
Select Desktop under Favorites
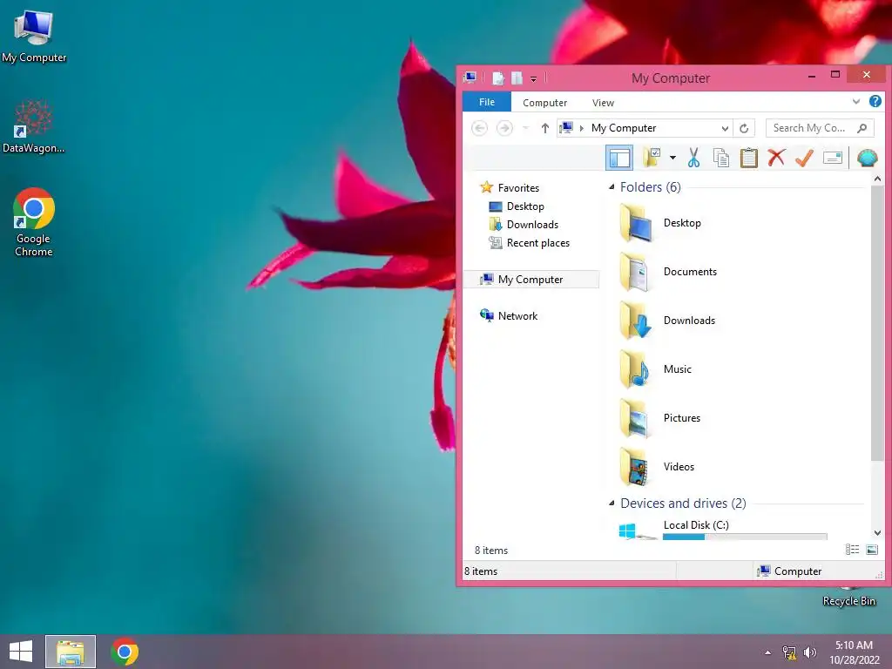[x=517, y=206]
